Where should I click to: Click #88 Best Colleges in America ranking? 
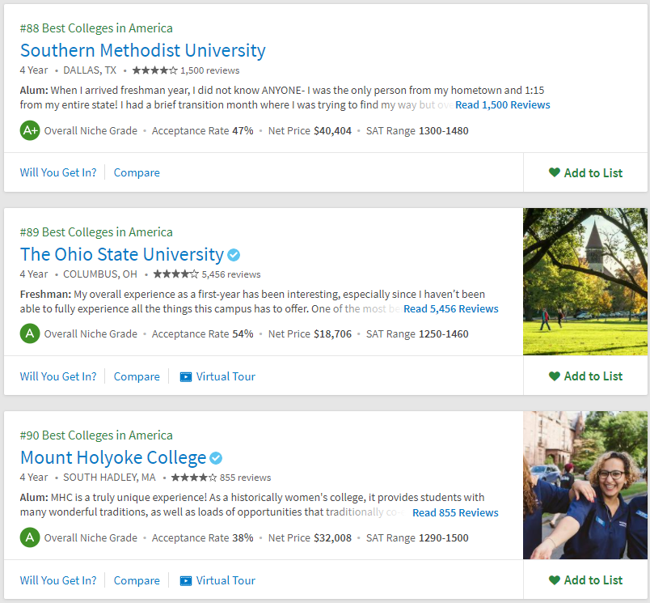click(96, 28)
